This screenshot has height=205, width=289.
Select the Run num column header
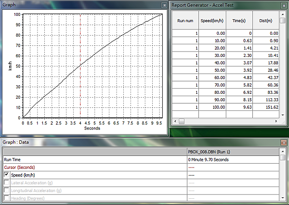[x=185, y=20]
